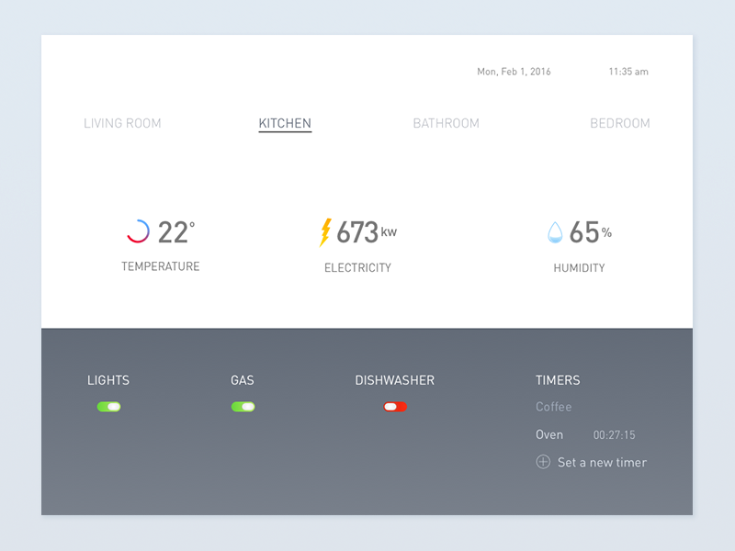This screenshot has height=551, width=735.
Task: Click the plus circle icon for new timer
Action: click(543, 462)
